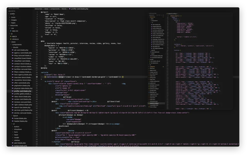
Task: Click the resources breadcrumb segment
Action: 38,9
